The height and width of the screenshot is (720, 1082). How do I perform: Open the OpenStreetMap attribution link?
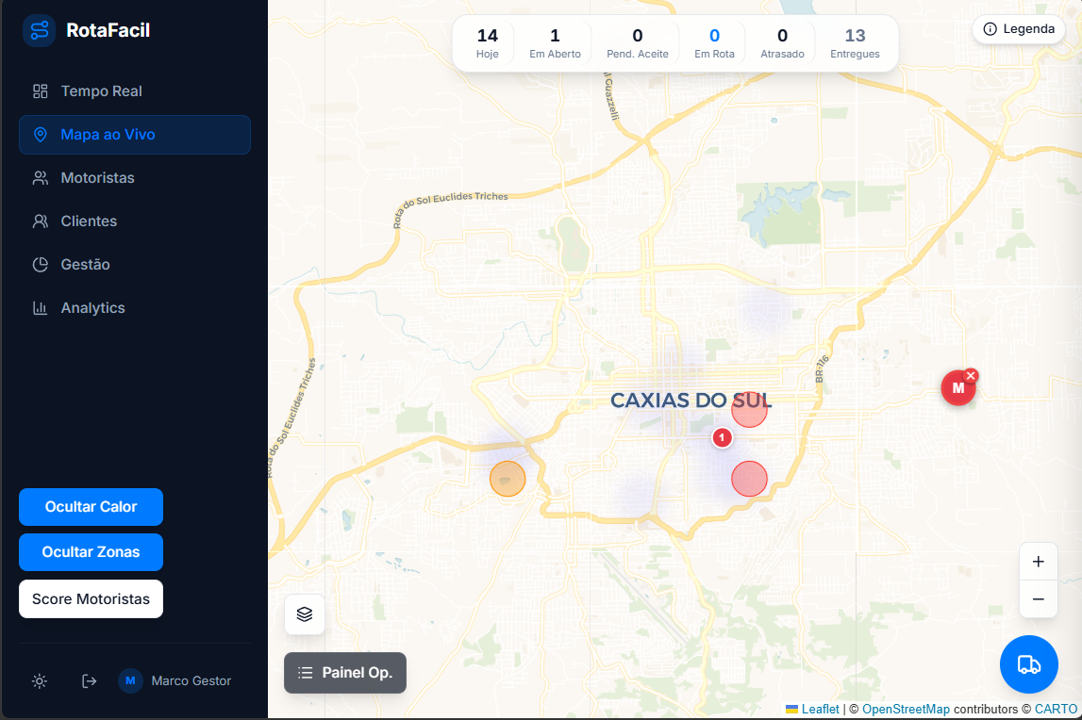pos(905,709)
